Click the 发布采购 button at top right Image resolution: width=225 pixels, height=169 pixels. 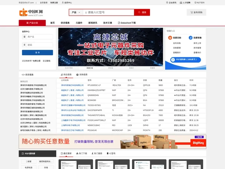click(196, 12)
